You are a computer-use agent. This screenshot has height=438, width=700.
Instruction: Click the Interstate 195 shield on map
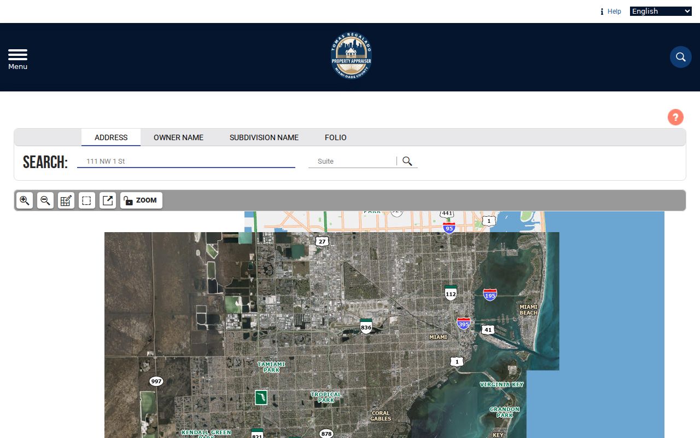coord(490,295)
